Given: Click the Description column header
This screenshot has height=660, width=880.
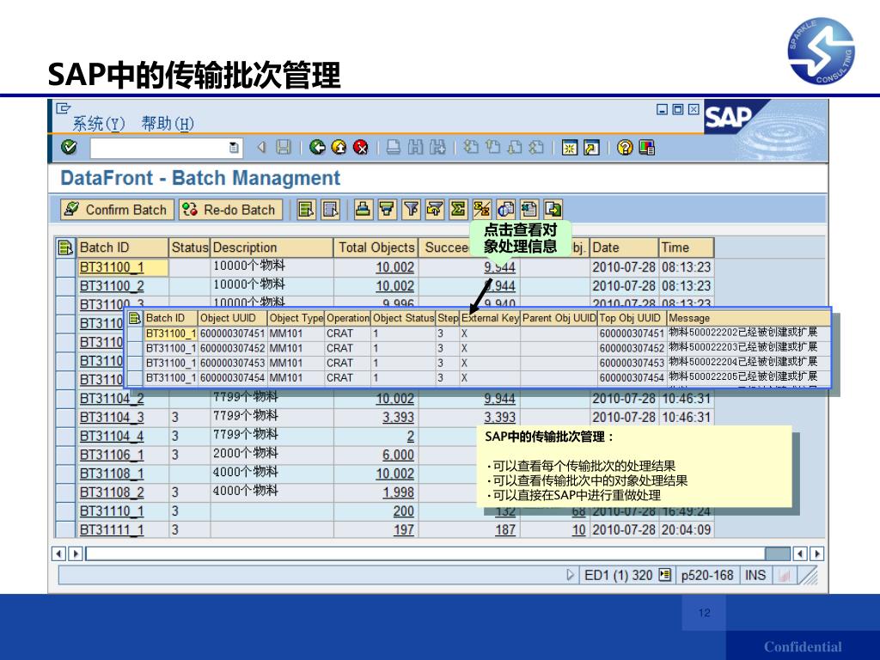Looking at the screenshot, I should (272, 247).
